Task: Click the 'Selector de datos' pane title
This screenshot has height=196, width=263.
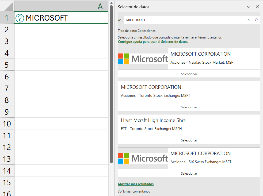Action: pyautogui.click(x=134, y=7)
